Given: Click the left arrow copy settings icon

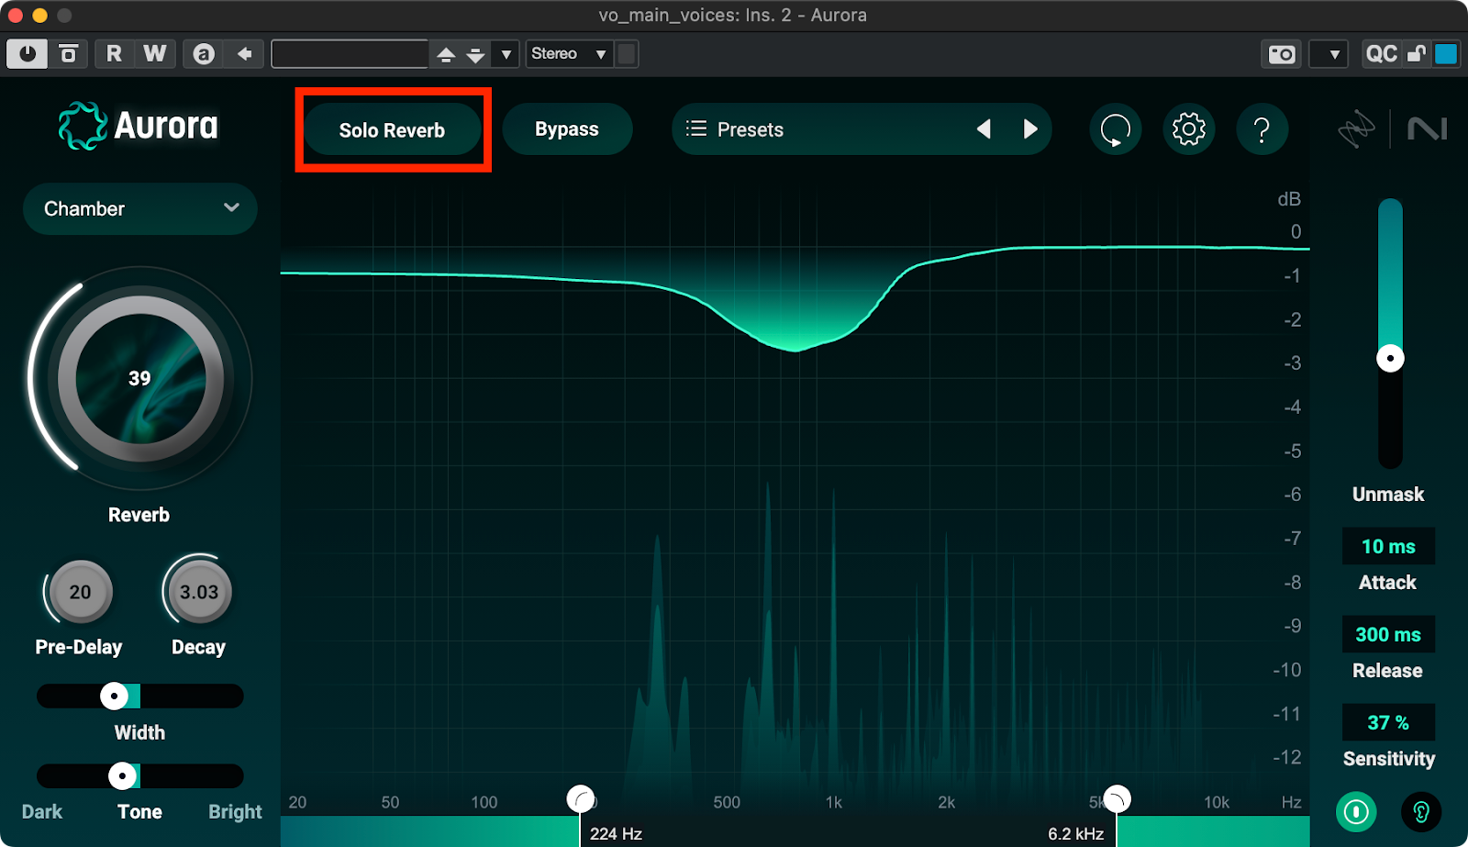Looking at the screenshot, I should [x=244, y=53].
